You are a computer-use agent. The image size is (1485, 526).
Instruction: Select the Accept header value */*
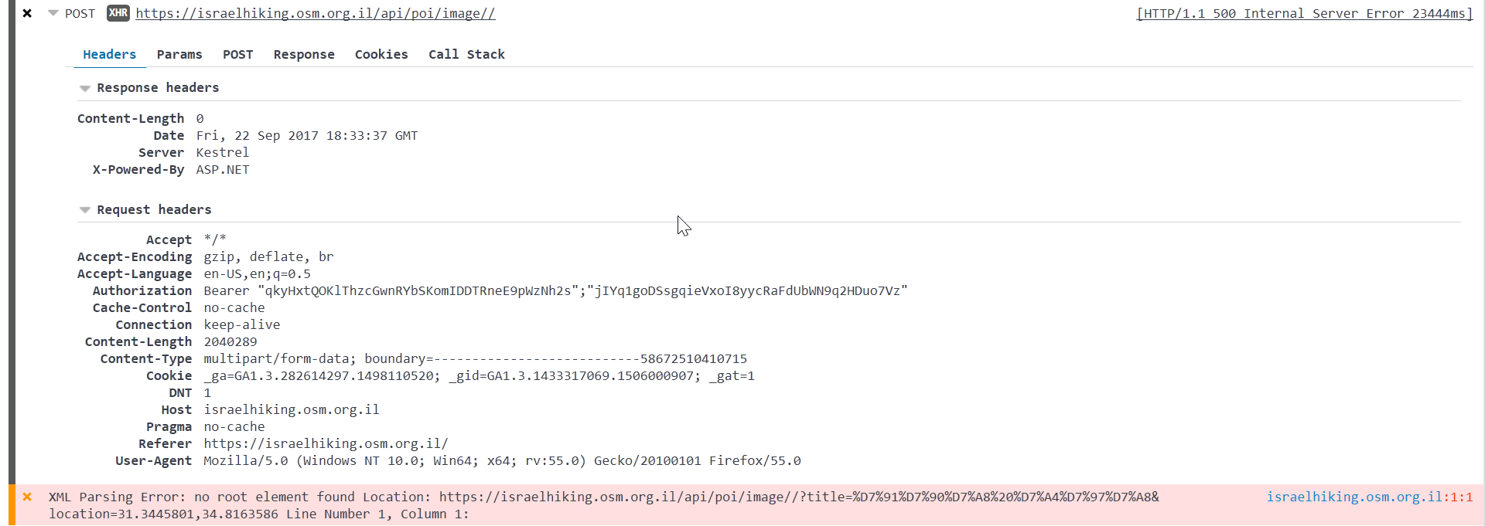coord(215,239)
